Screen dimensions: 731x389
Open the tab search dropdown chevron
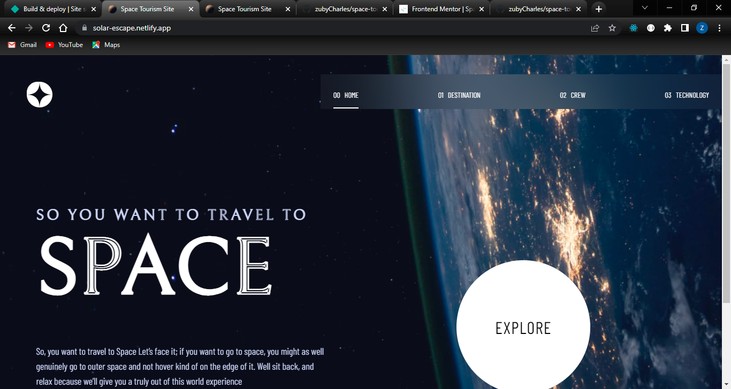coord(644,8)
